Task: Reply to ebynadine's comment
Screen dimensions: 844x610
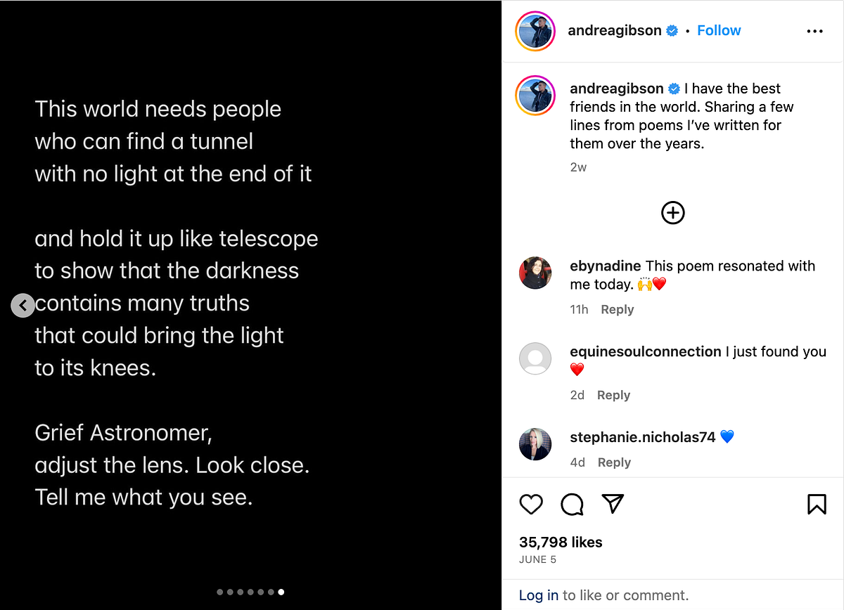Action: click(618, 309)
